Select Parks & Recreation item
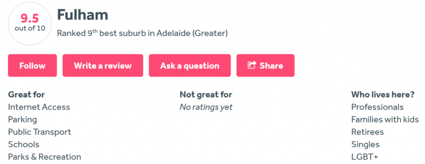Screen dimensions: 425x164 (44, 157)
